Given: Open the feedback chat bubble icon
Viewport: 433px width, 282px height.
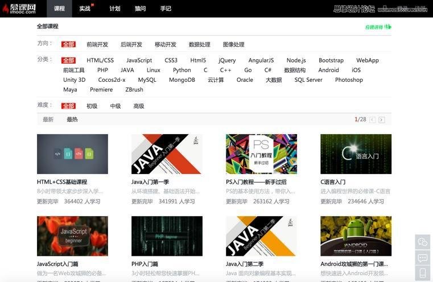Looking at the screenshot, I should (x=423, y=258).
